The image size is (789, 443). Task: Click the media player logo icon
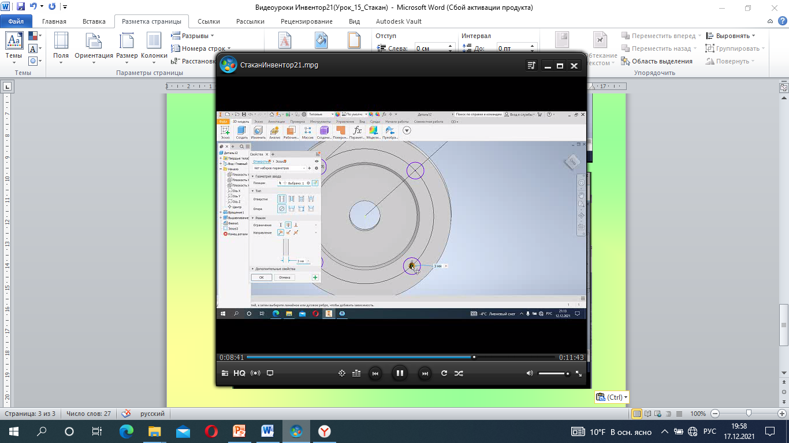coord(228,65)
